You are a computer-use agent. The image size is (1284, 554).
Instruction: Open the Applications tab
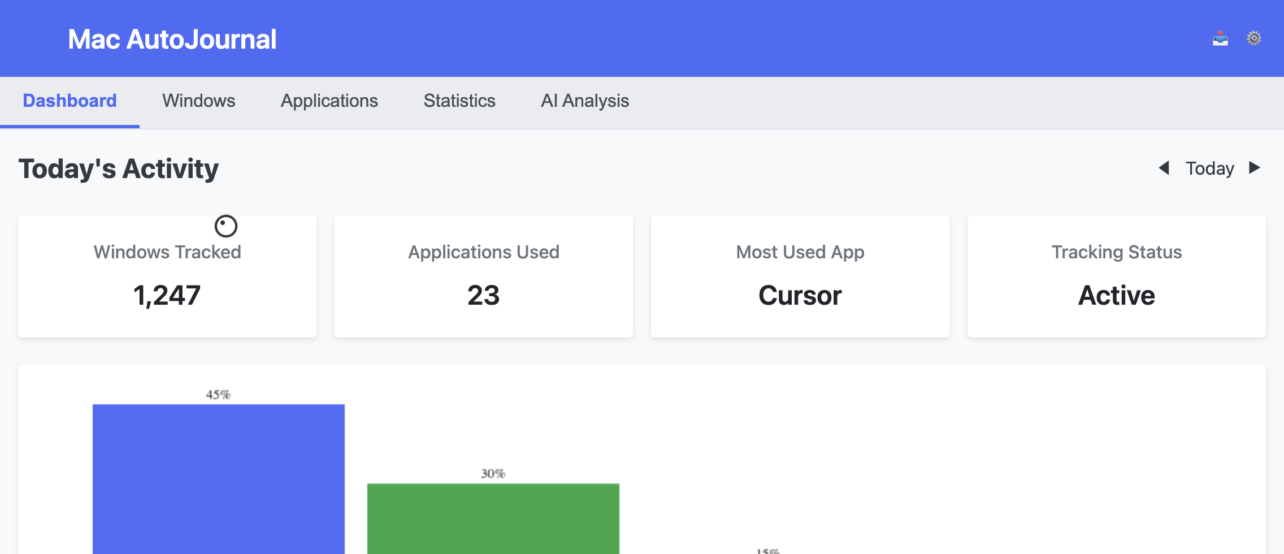pos(329,101)
